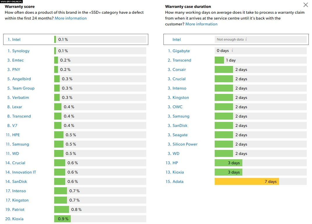Click the PNY brand link

click(16, 69)
